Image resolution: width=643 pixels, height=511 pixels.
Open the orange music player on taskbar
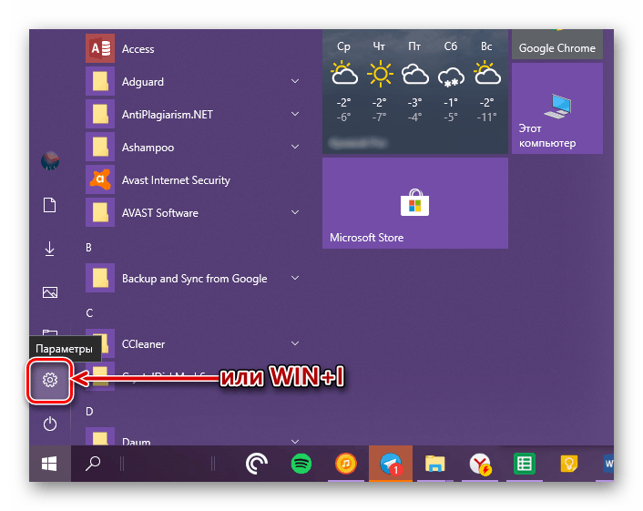(x=346, y=464)
